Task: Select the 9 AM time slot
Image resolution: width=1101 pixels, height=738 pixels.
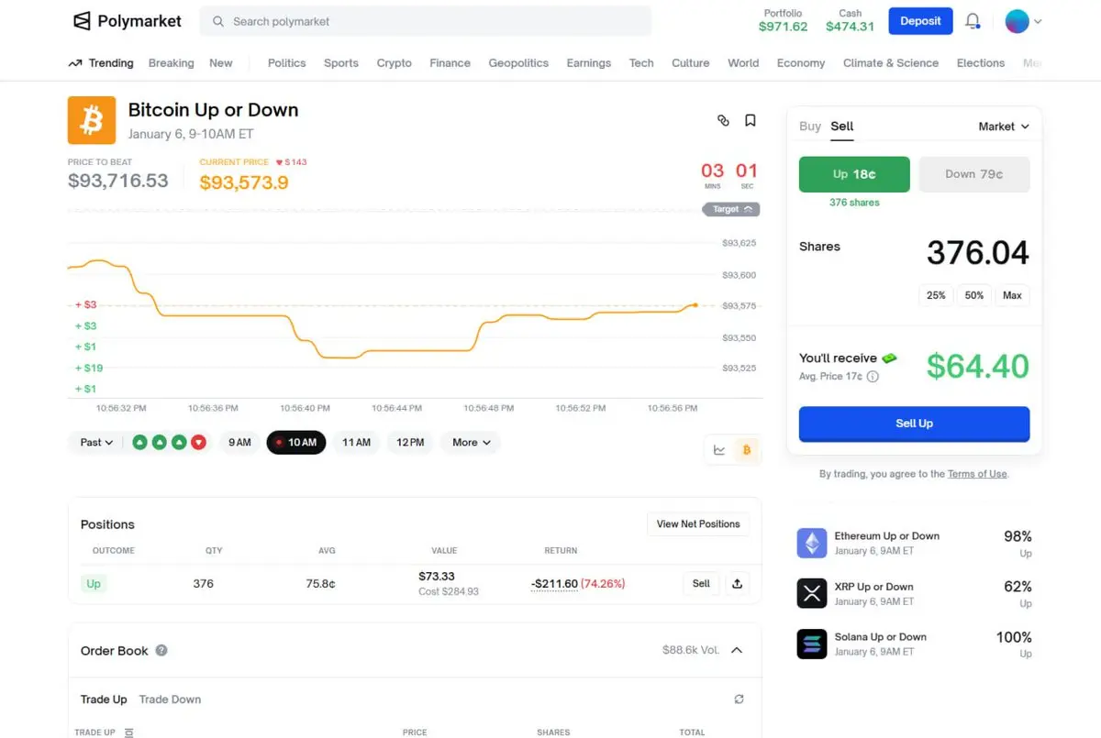Action: point(239,443)
